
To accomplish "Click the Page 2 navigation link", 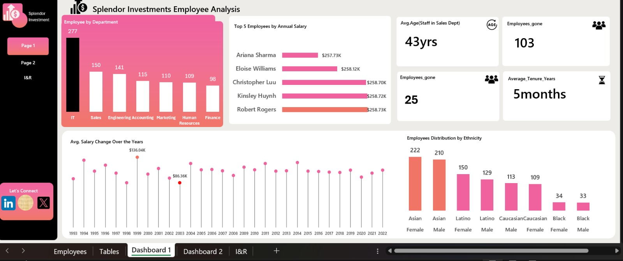I will click(28, 63).
